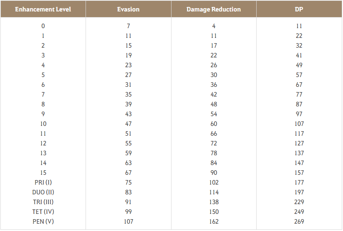Viewport: 343px width, 231px height.
Task: Select the TET (IV) enhancement level cell
Action: [43, 211]
